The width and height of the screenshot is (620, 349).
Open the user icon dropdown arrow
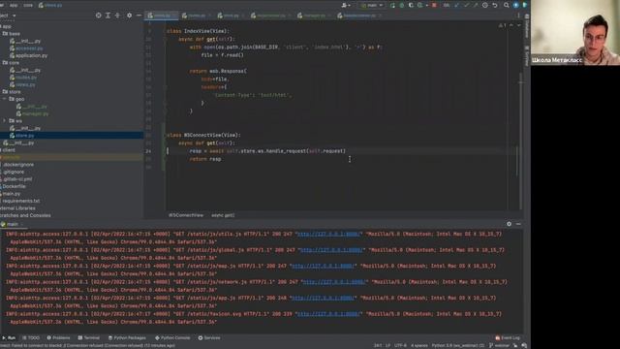tap(349, 6)
